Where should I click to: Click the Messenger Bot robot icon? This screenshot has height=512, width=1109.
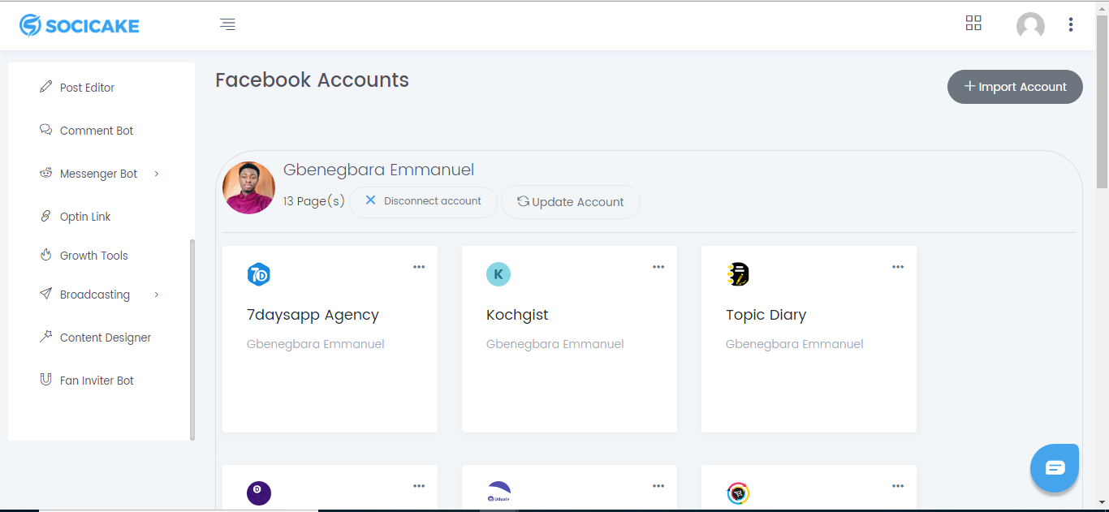[x=45, y=173]
